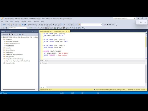Click the Paste clipboard icon
This screenshot has width=148, height=111.
(x=59, y=25)
